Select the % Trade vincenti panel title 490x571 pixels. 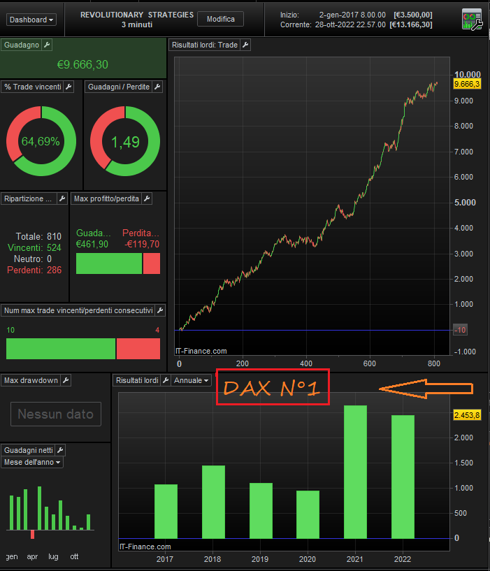click(32, 87)
